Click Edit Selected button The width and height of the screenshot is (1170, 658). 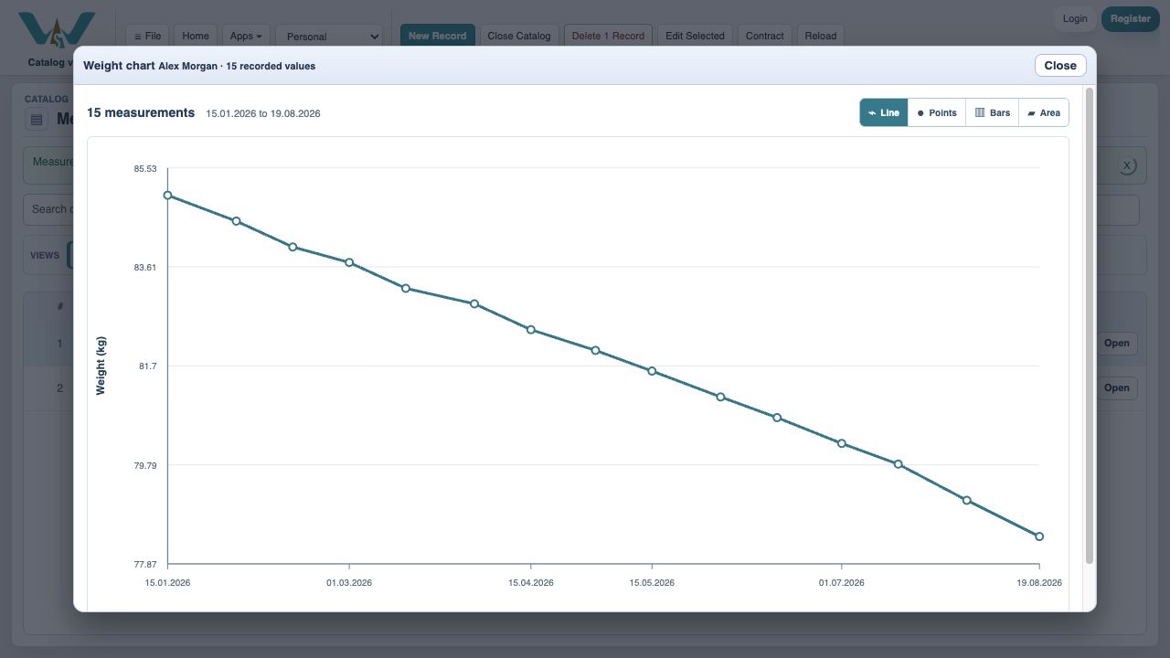pyautogui.click(x=695, y=36)
